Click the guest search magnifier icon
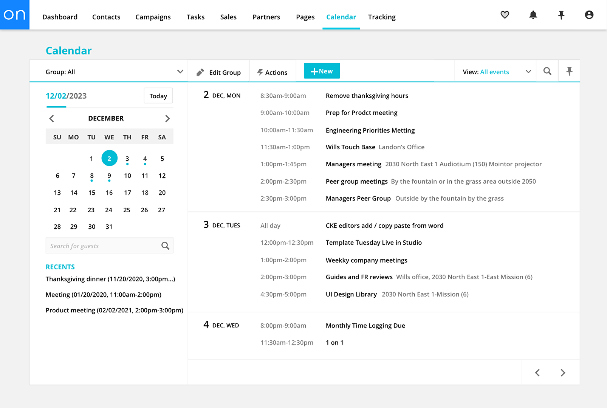The image size is (607, 408). [165, 246]
